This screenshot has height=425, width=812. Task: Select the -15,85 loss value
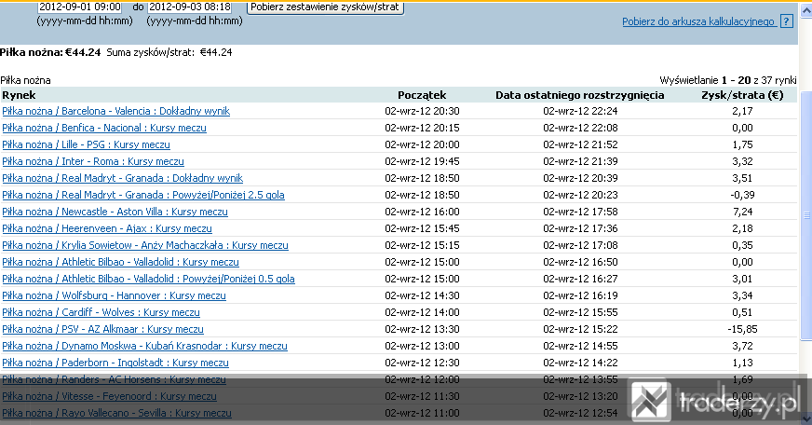(742, 329)
